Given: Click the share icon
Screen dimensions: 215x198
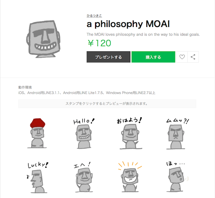Looking at the screenshot, I should click(193, 57).
